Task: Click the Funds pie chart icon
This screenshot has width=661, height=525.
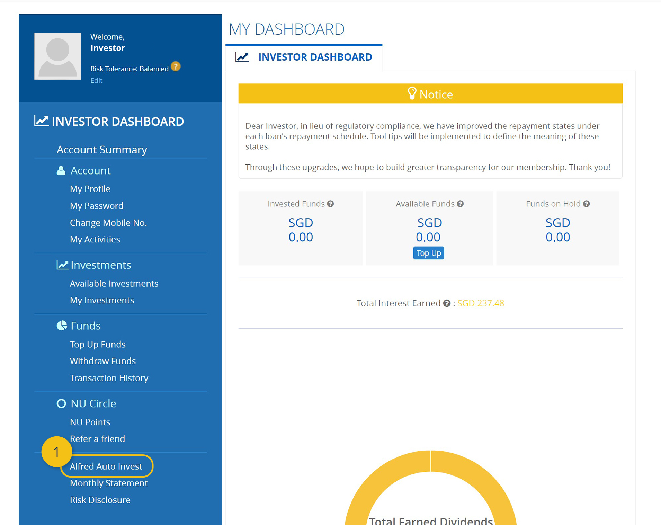Action: click(x=62, y=326)
